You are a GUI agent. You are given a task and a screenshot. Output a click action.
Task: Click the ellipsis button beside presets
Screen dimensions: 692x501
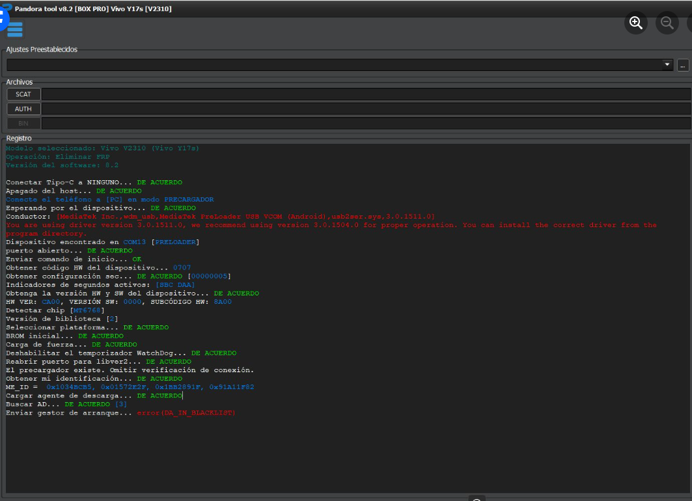[x=683, y=65]
